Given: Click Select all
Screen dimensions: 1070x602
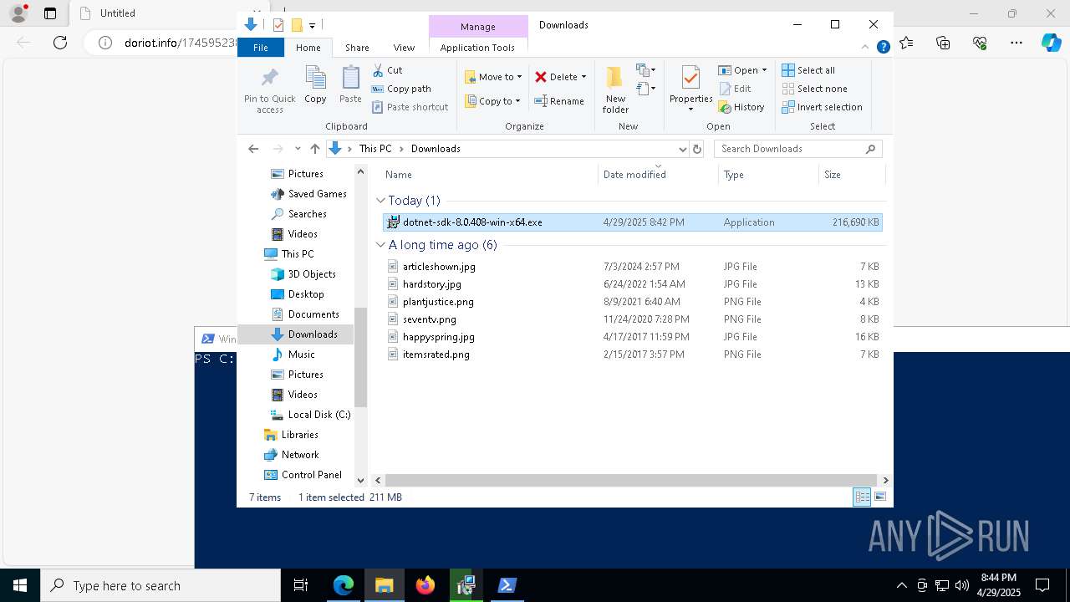Looking at the screenshot, I should [x=808, y=70].
